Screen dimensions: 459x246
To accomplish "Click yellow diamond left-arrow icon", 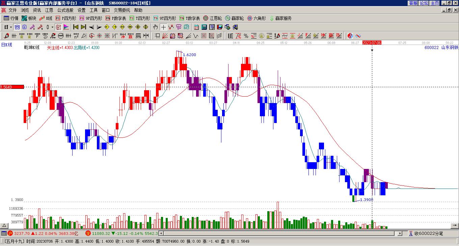I will 107,27.
